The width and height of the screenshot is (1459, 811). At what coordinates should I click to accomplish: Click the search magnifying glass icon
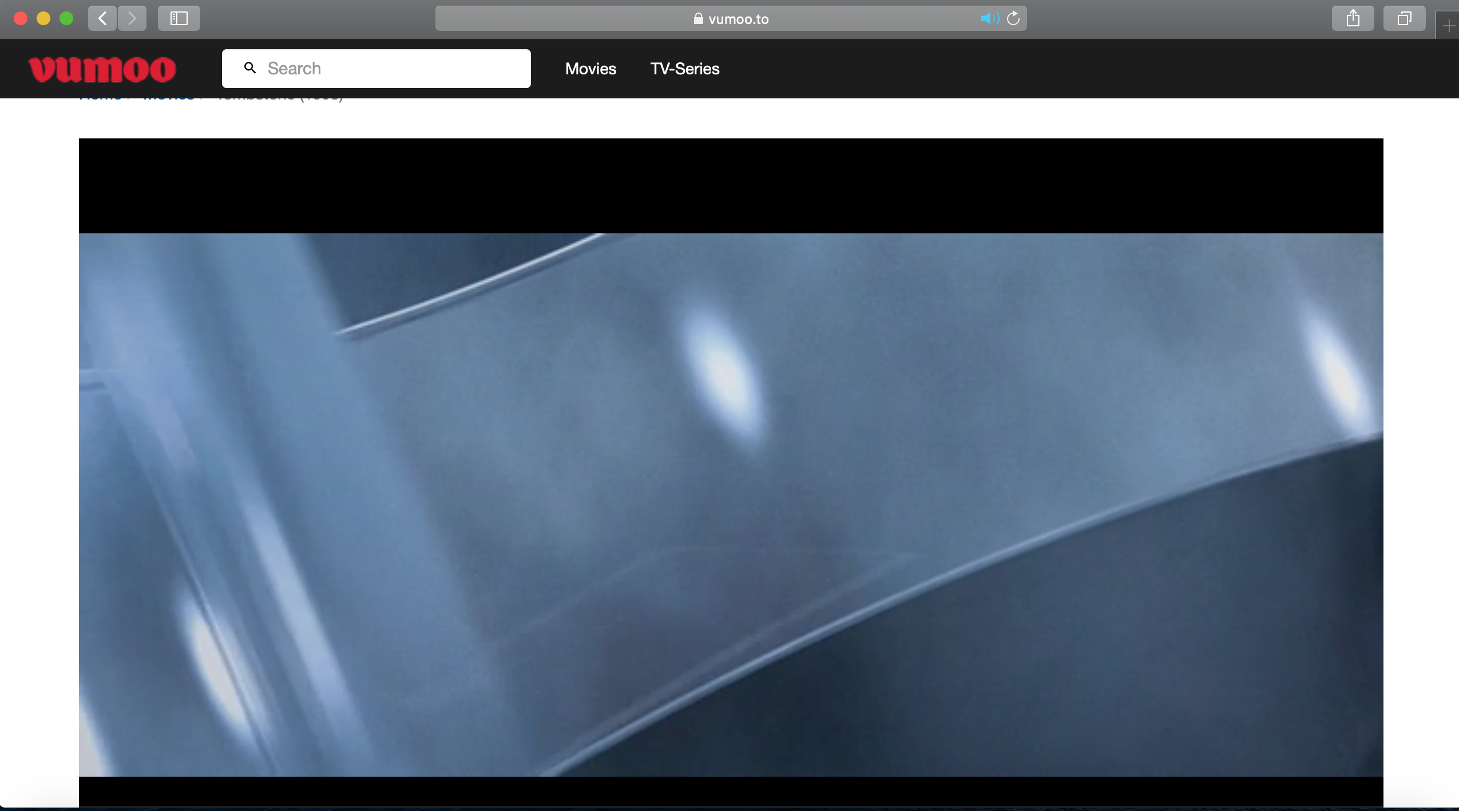click(x=249, y=68)
